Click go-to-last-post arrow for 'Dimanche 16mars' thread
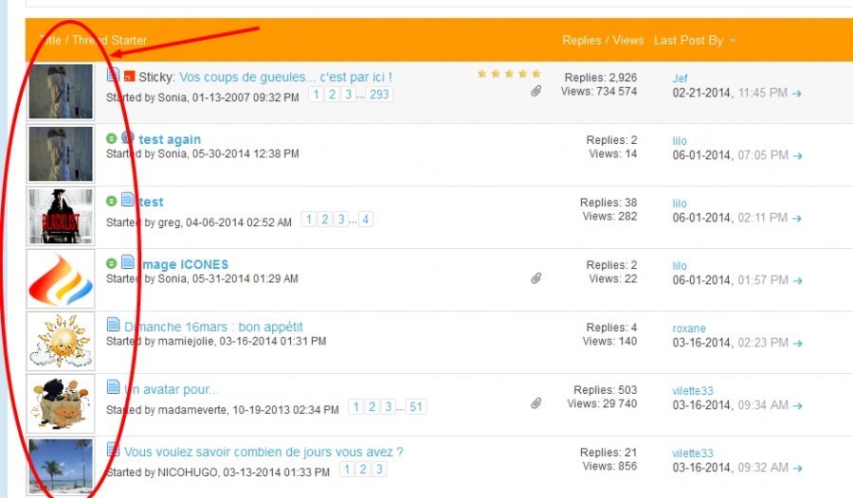This screenshot has width=853, height=498. pyautogui.click(x=797, y=344)
